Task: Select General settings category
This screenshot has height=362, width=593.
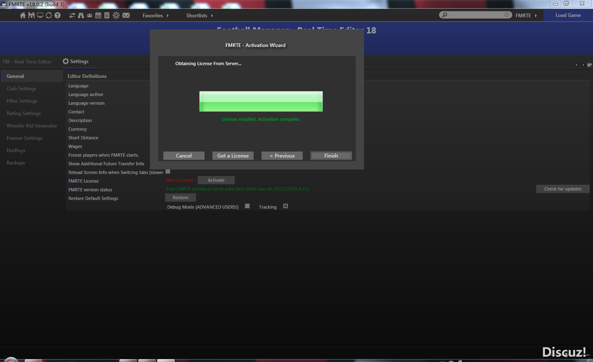Action: click(32, 76)
